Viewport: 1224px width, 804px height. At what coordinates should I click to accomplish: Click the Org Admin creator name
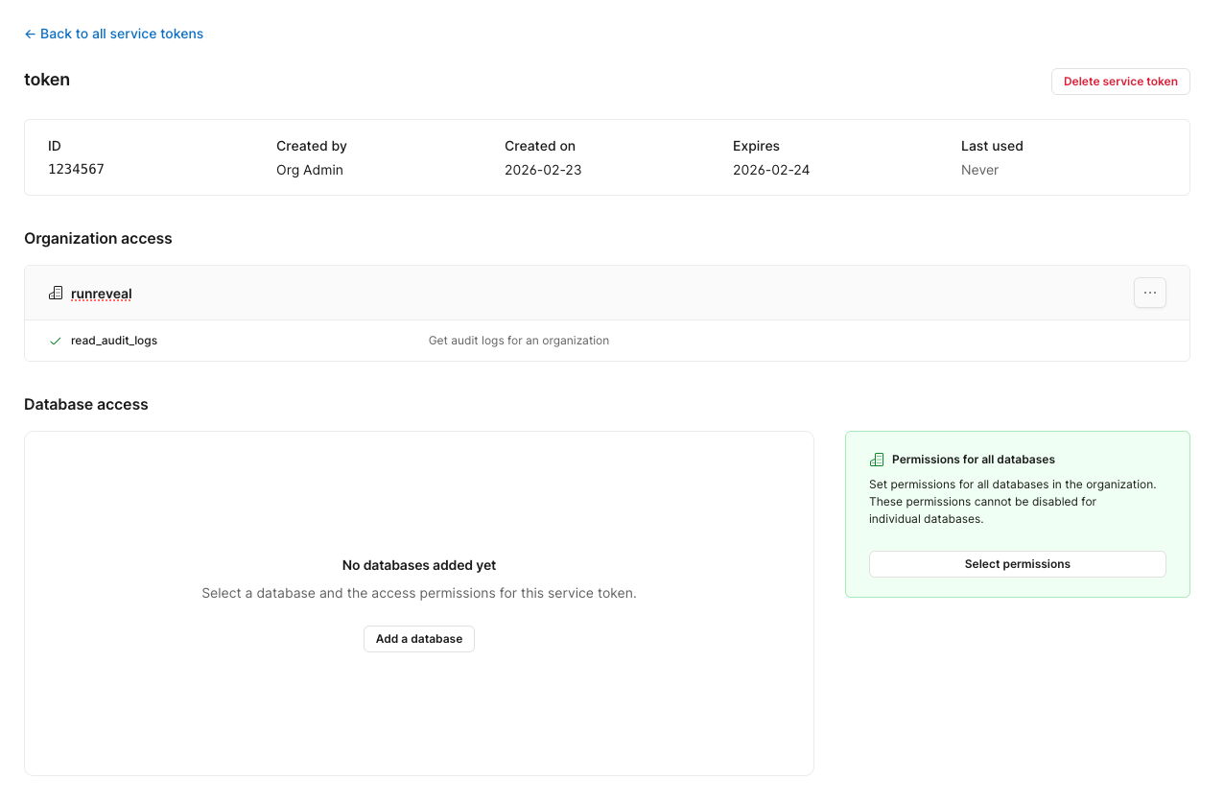point(309,170)
